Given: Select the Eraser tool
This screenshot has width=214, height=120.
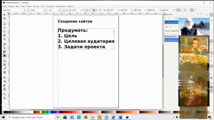Looking at the screenshot, I should point(4,85).
